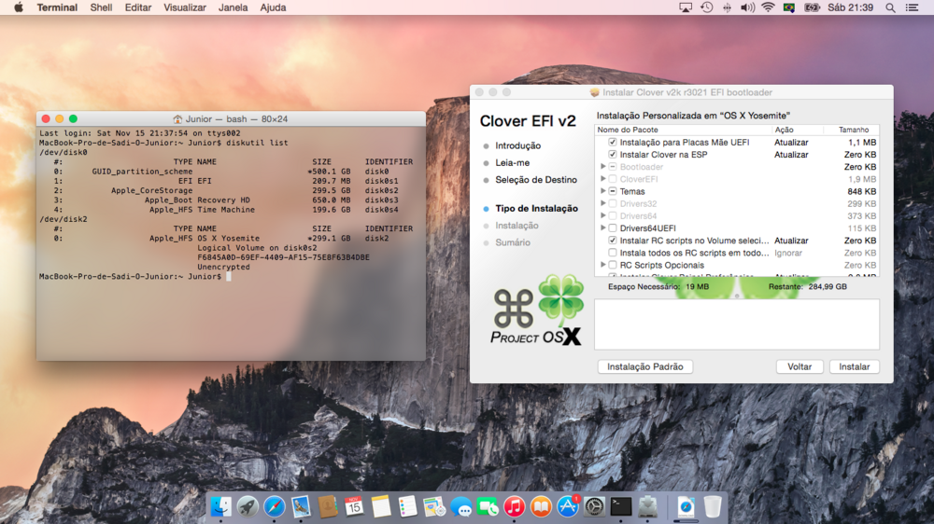Open the Visualizar menu

click(x=184, y=7)
